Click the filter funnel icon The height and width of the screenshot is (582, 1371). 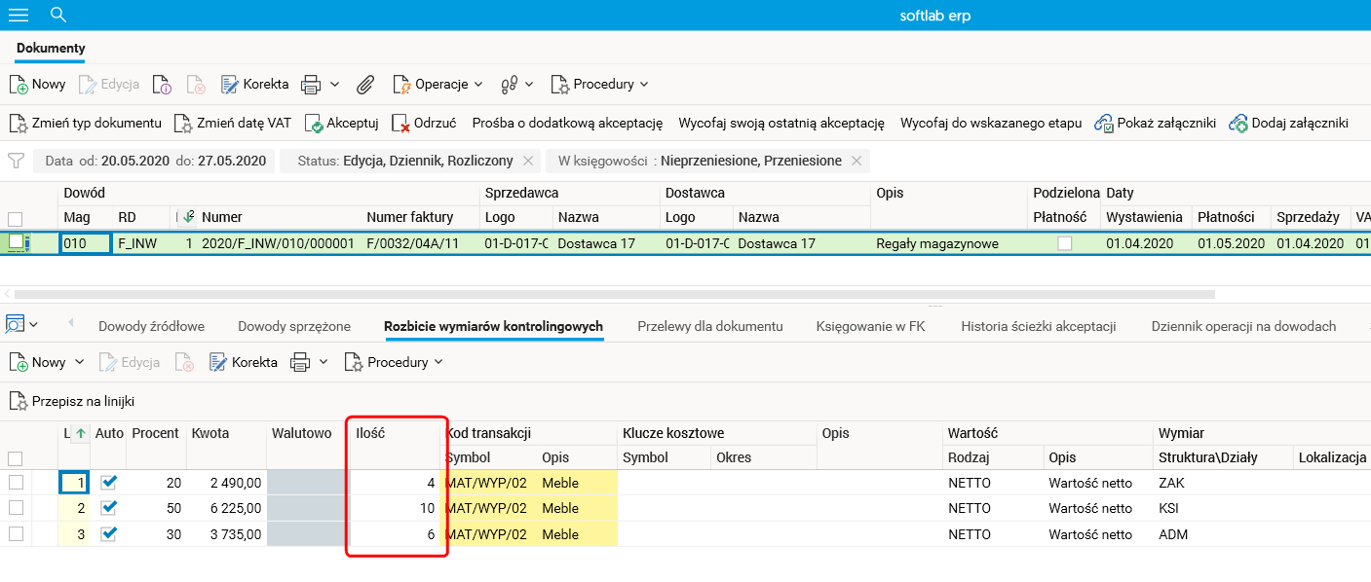[16, 161]
